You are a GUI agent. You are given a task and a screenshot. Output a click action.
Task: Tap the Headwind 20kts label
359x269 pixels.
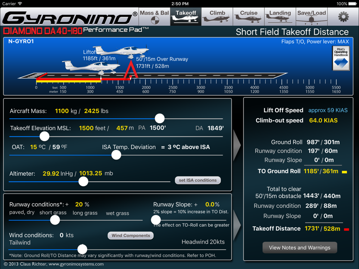(203, 242)
